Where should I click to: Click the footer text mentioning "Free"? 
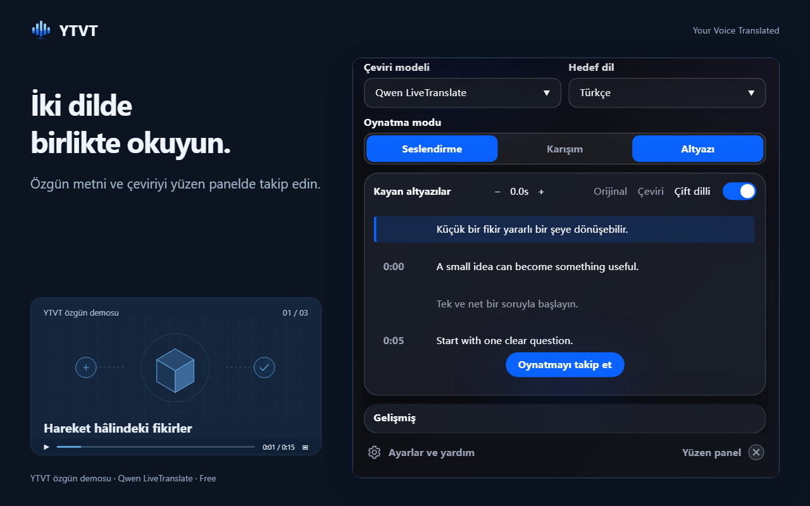click(x=123, y=478)
